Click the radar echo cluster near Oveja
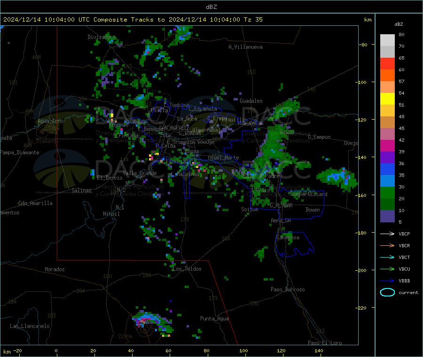Viewport: 423px width, 357px height. point(337,178)
